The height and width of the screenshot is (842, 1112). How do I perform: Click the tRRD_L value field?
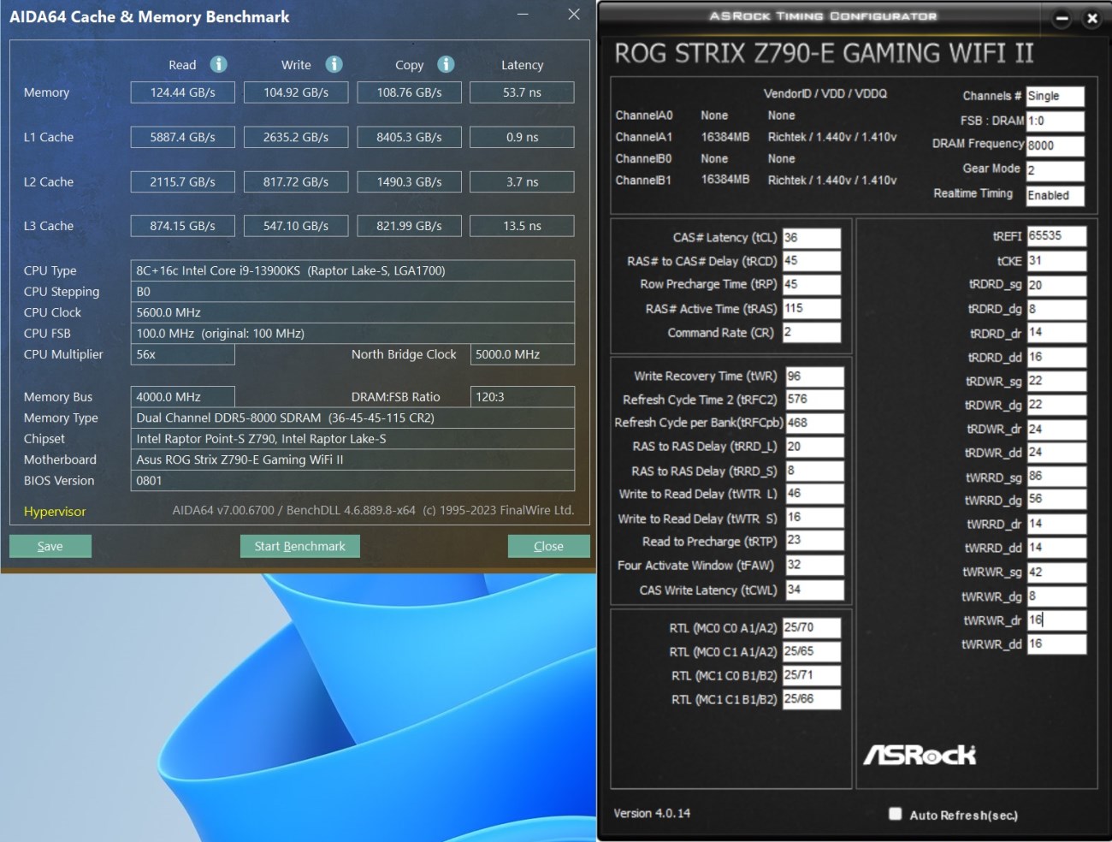(814, 447)
